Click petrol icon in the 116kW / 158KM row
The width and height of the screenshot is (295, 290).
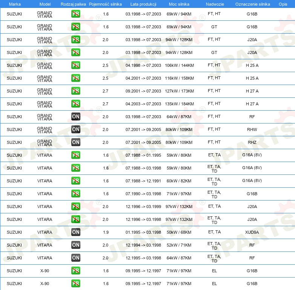click(x=75, y=78)
